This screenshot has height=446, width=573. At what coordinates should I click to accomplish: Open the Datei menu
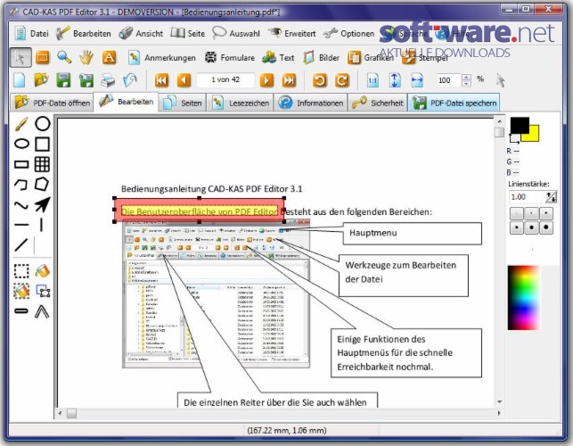click(31, 33)
